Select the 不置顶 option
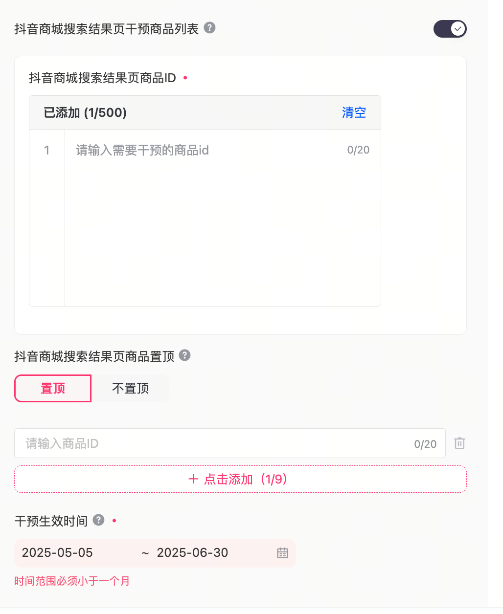503x614 pixels. tap(130, 389)
